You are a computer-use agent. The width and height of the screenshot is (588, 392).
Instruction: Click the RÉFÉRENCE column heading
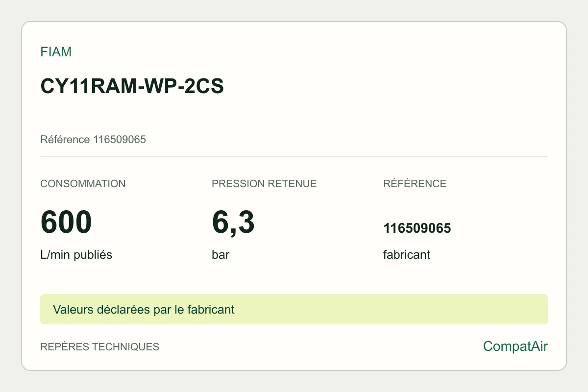click(x=415, y=184)
